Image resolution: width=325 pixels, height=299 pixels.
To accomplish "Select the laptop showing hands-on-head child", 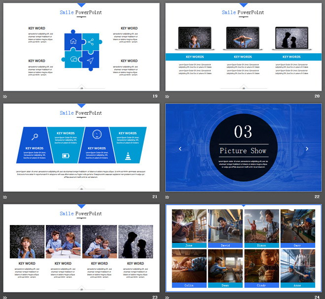I will click(243, 38).
